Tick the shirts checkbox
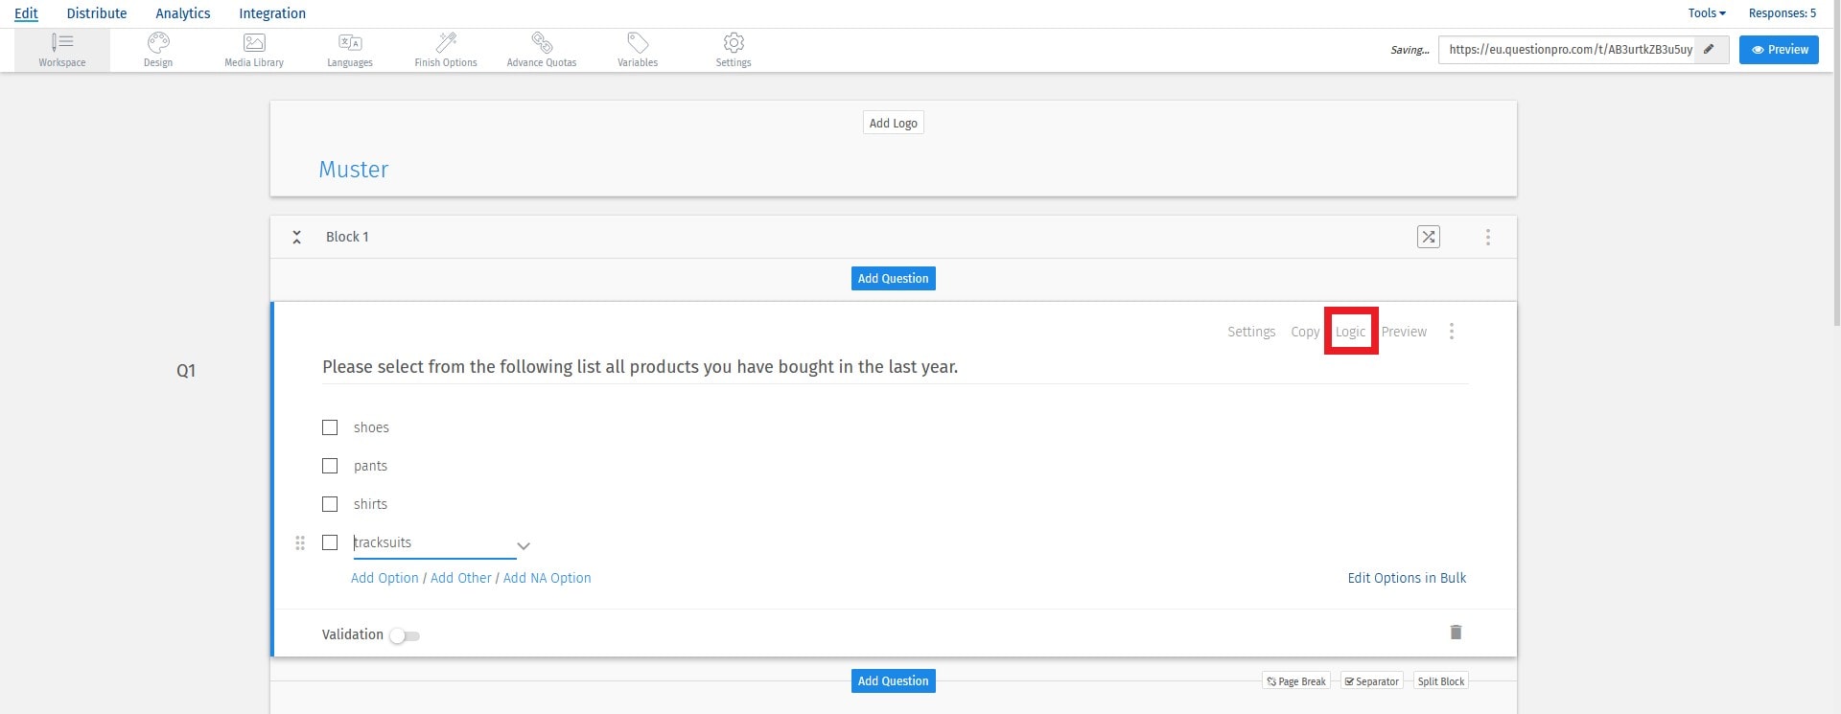The width and height of the screenshot is (1841, 714). 330,504
